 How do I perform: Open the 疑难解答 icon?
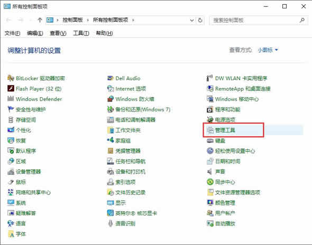click(x=11, y=213)
